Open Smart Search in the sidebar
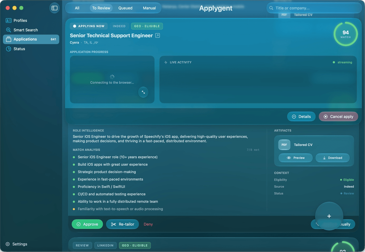The width and height of the screenshot is (365, 252). pos(31,30)
